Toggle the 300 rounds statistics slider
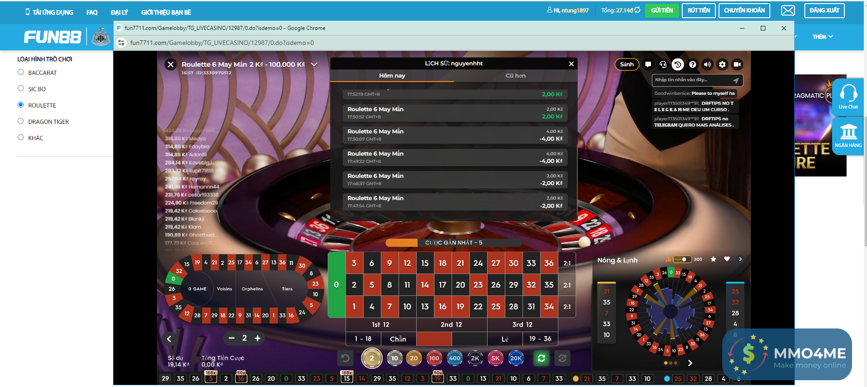867x387 pixels. (x=681, y=260)
